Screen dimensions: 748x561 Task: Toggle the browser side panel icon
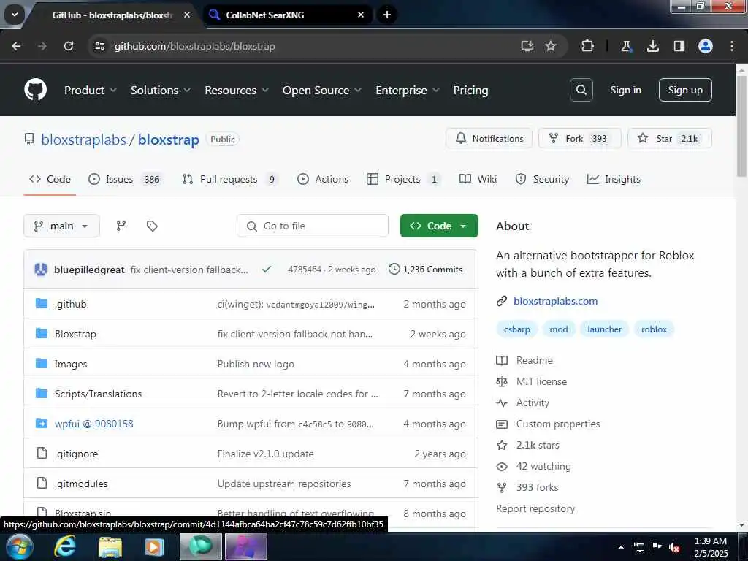679,46
